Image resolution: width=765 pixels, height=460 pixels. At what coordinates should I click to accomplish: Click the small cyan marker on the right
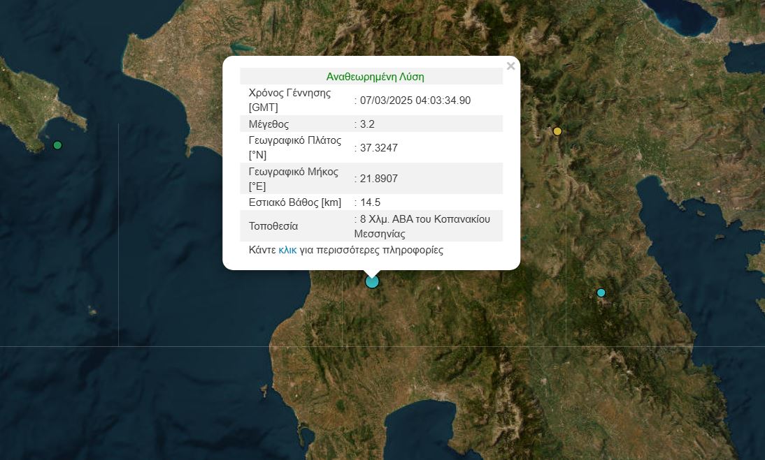click(x=601, y=292)
